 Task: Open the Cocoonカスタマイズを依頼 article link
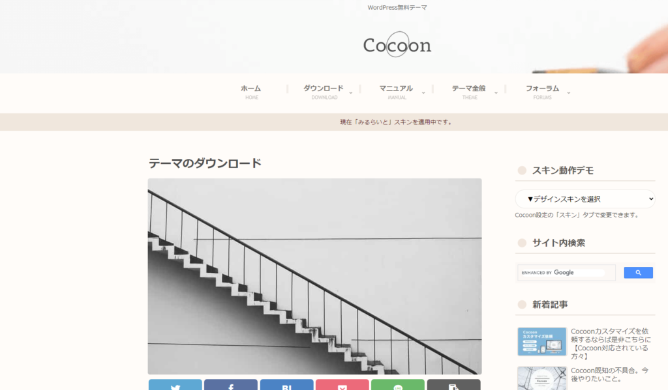(611, 344)
